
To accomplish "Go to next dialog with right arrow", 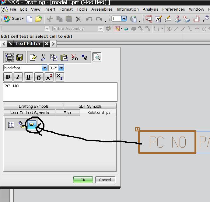I will tap(54, 44).
